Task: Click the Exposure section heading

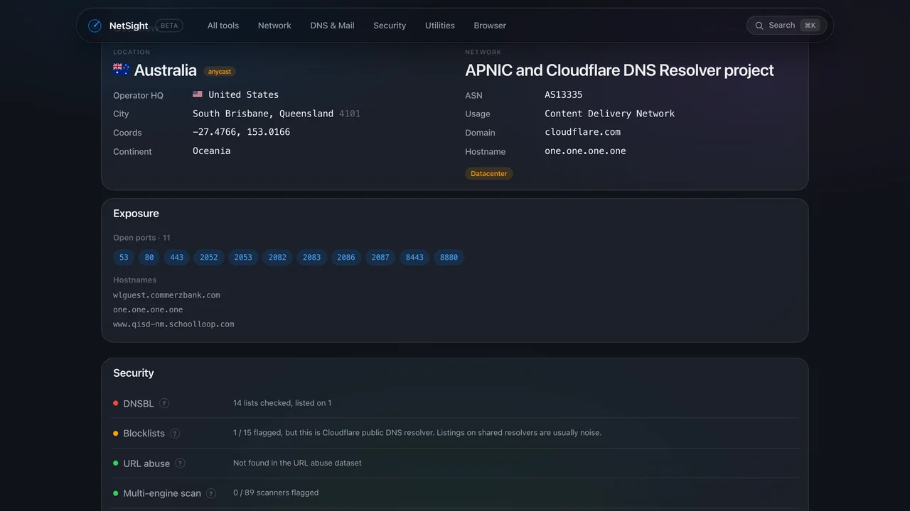Action: click(x=136, y=214)
